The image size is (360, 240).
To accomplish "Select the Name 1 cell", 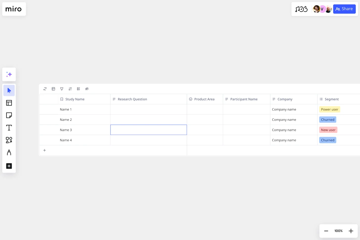I will (84, 109).
